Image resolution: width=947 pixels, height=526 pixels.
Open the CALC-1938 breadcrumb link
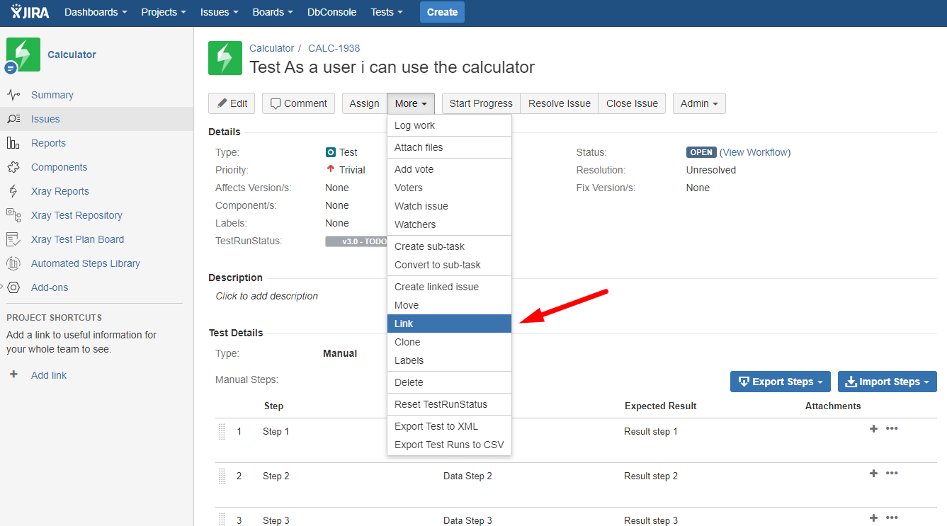pos(334,48)
